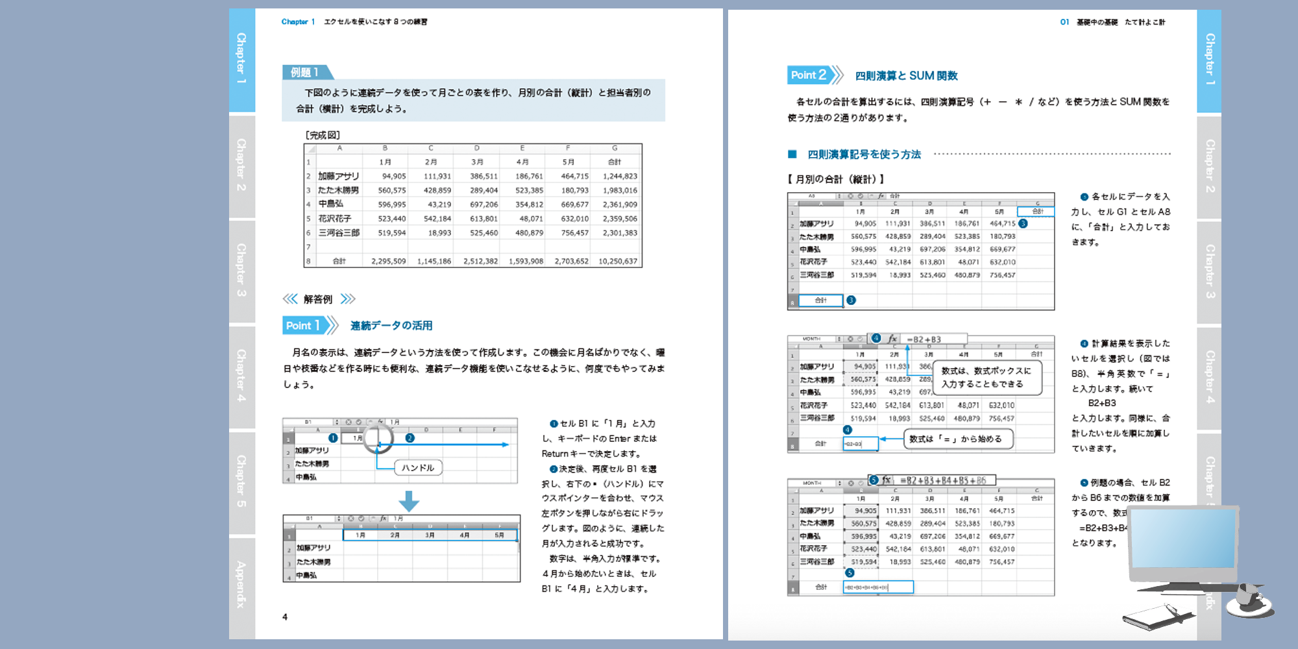Viewport: 1298px width, 649px height.
Task: Click the Point 2 badge
Action: [809, 75]
